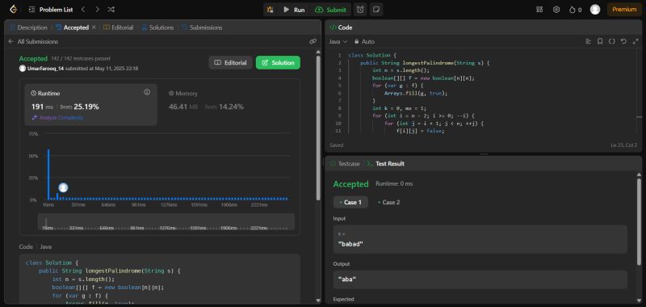Click the test result panel scrollbar

[x=639, y=221]
